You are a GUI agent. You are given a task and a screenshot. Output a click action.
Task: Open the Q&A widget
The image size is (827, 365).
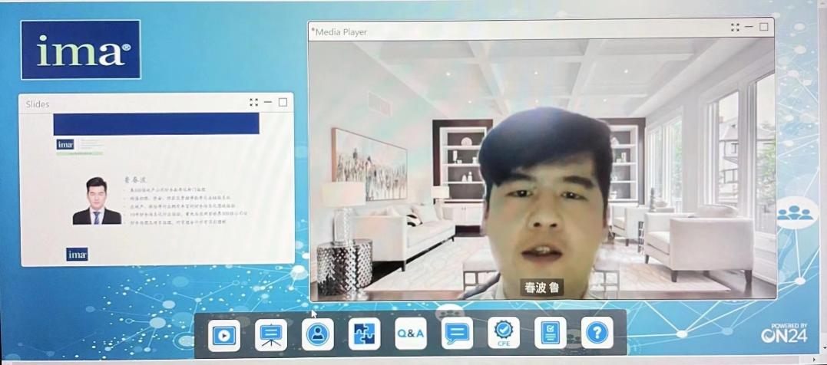coord(411,334)
